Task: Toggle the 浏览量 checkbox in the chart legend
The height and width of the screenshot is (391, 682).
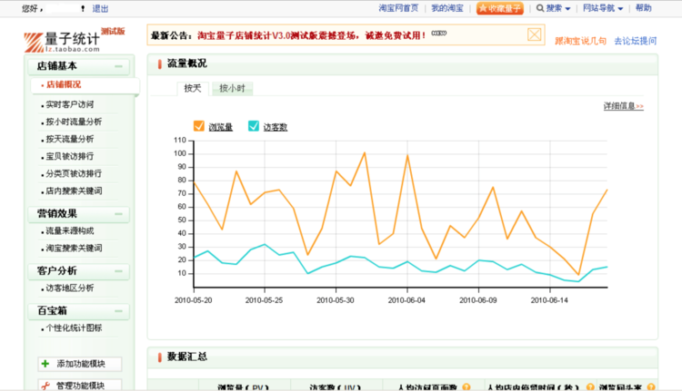Action: click(199, 126)
